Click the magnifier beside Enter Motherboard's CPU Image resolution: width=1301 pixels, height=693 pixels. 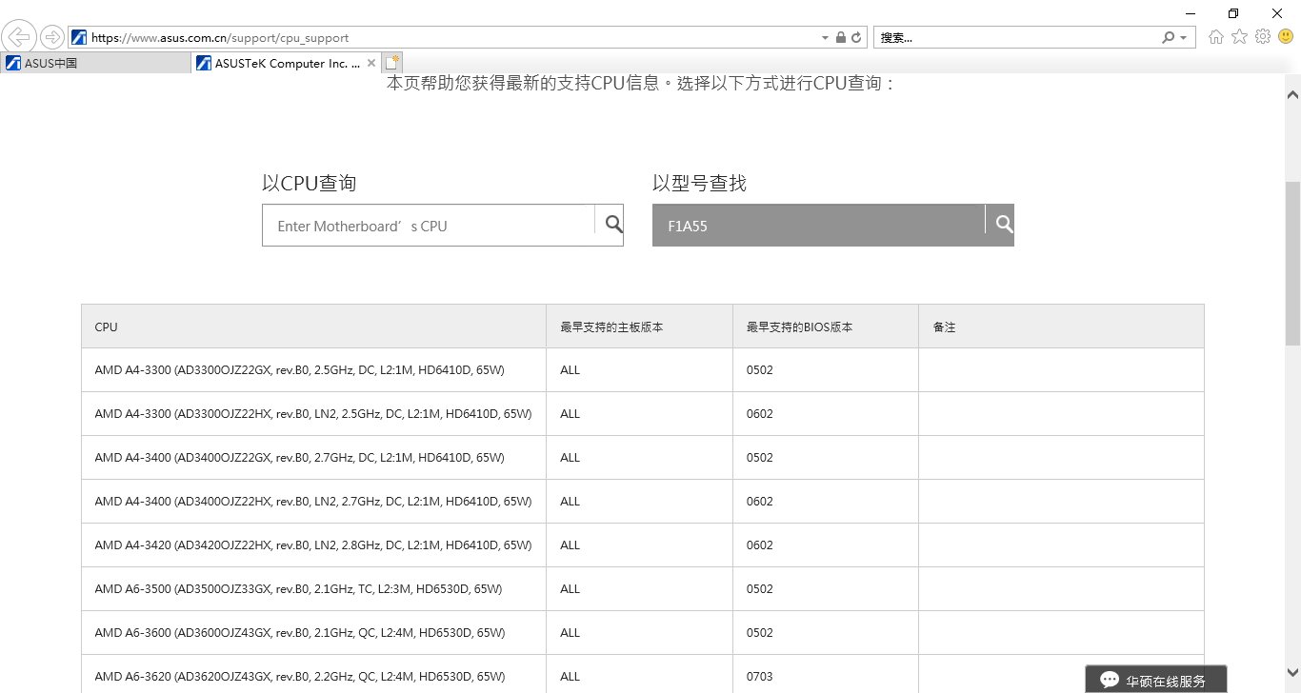(612, 223)
